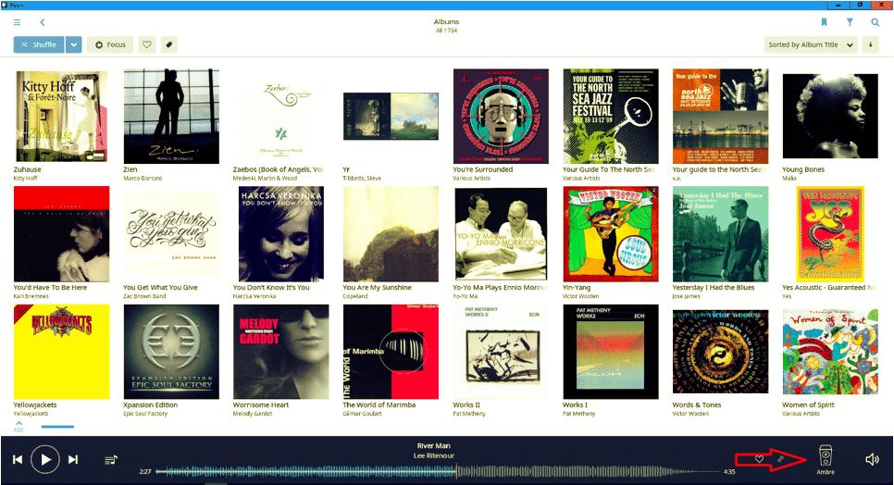894x485 pixels.
Task: Expand the ABC alphabet jump control
Action: click(19, 427)
